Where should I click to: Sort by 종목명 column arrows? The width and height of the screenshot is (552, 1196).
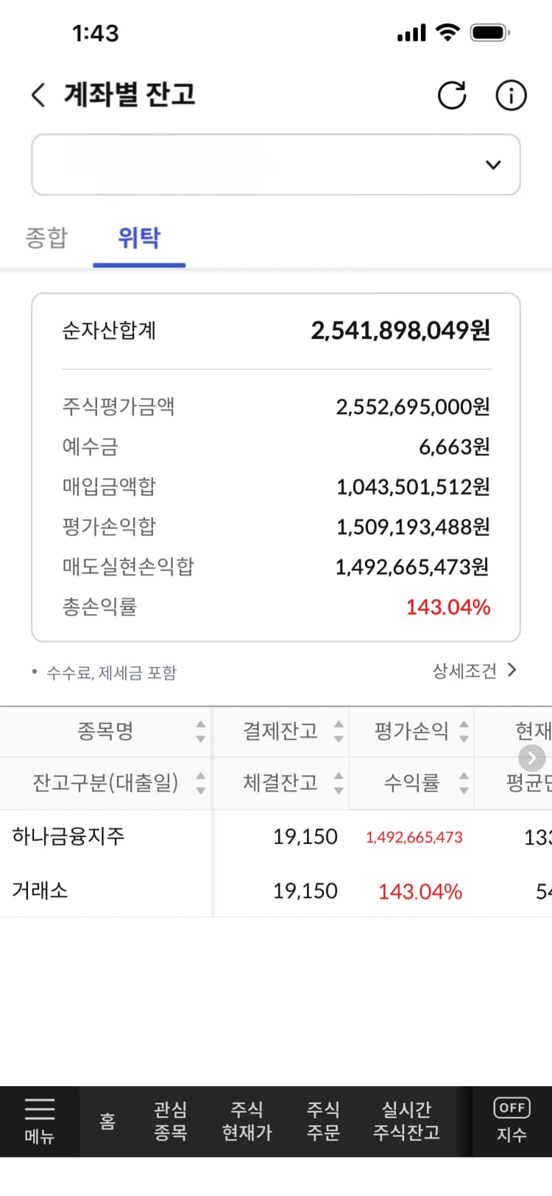coord(201,731)
